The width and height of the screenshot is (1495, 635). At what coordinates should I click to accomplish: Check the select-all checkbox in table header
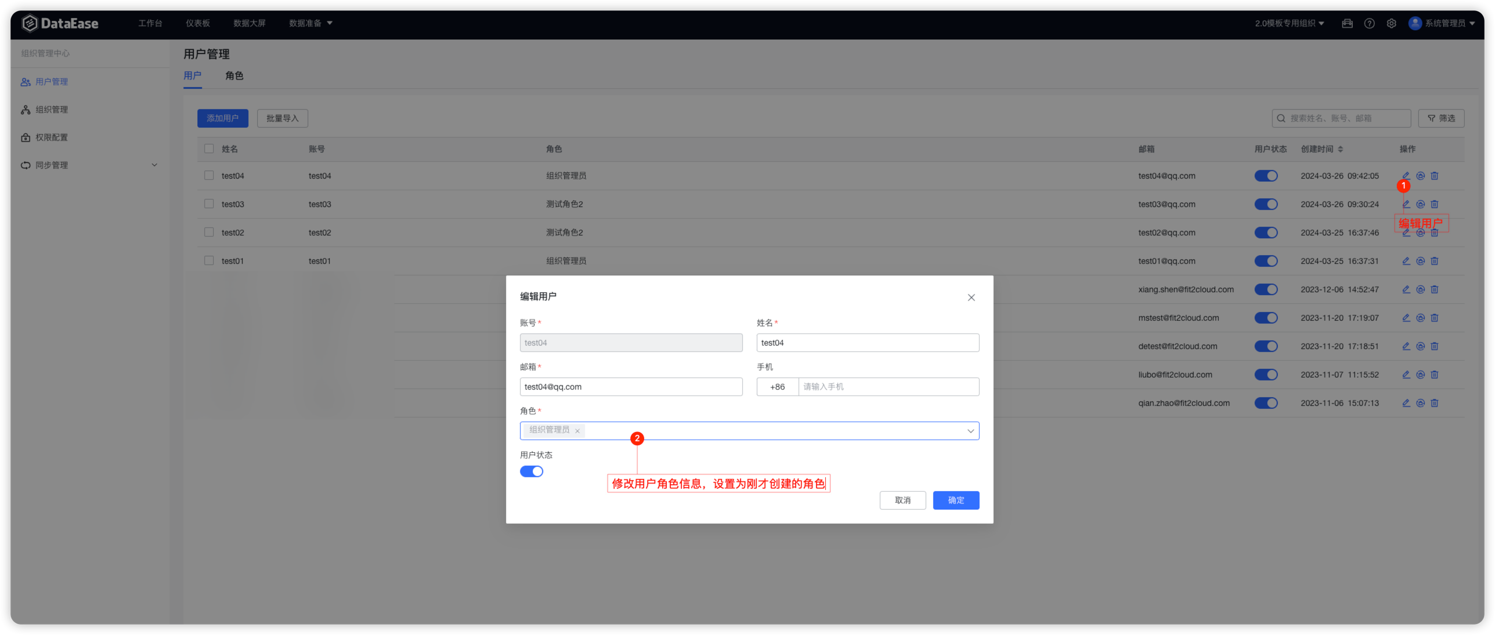209,149
